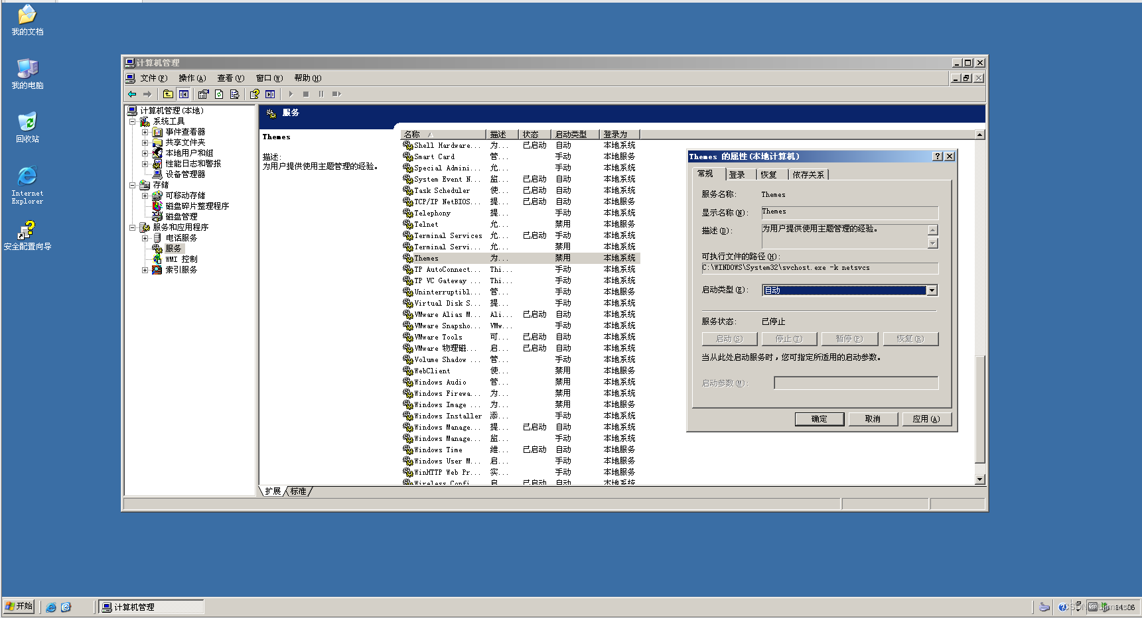Open 我的文档 desktop icon
The width and height of the screenshot is (1142, 618).
point(27,20)
